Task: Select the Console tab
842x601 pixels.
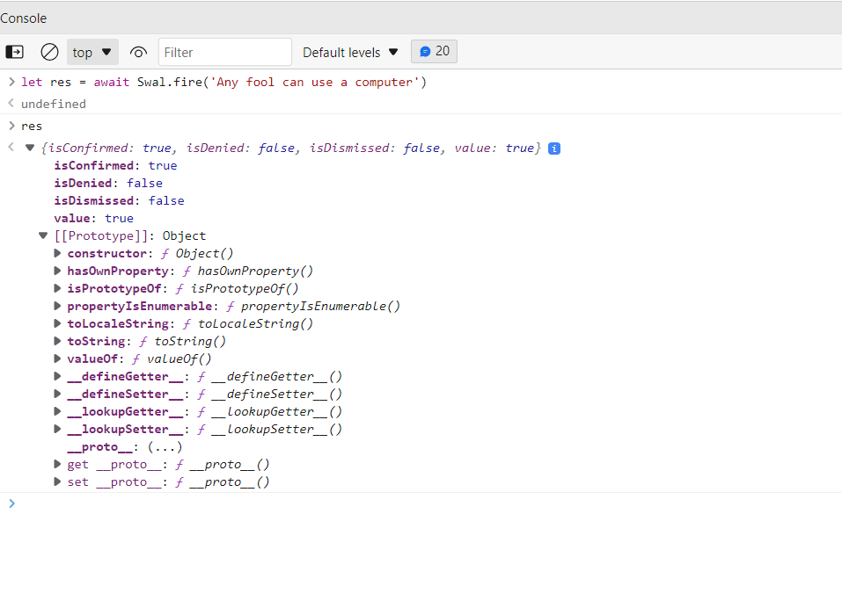Action: pyautogui.click(x=24, y=18)
